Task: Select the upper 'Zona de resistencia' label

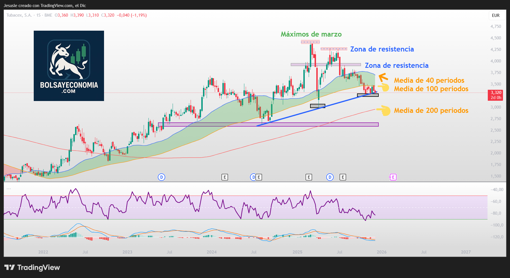Action: click(x=382, y=49)
